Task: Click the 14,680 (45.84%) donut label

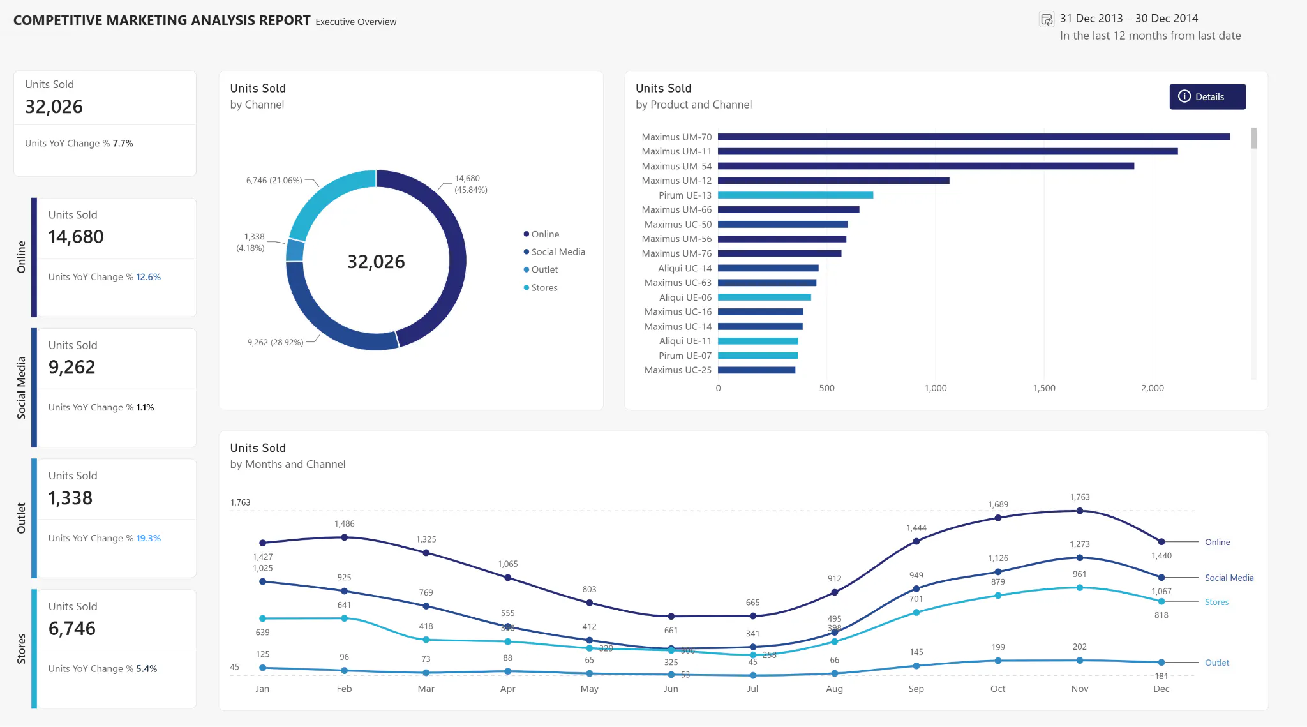Action: 471,184
